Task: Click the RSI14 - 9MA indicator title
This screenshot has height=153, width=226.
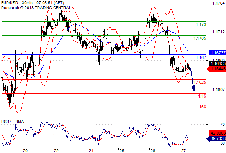Action: [x=13, y=122]
